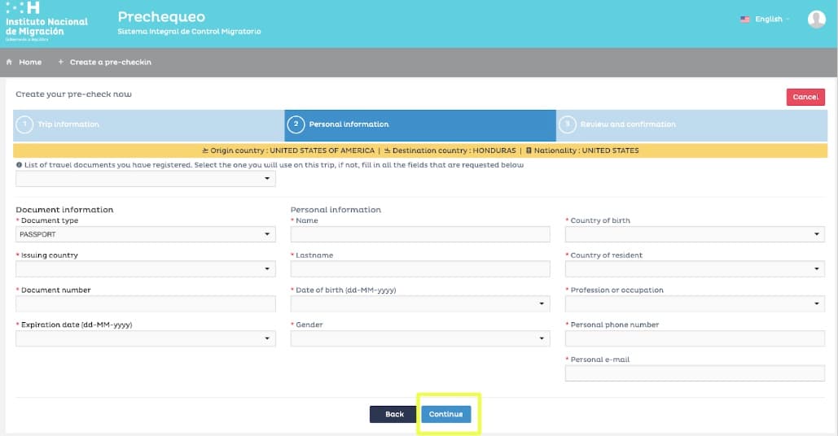Viewport: 838px width, 436px height.
Task: Focus the Personal e-mail field
Action: 695,373
